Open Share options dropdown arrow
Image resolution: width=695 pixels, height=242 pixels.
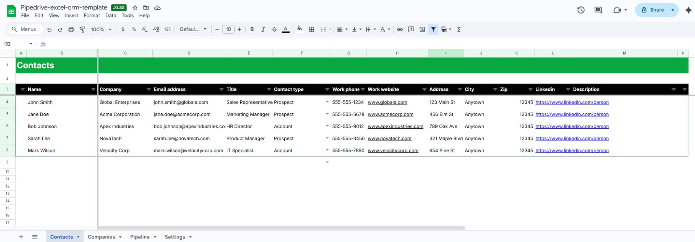pos(673,10)
